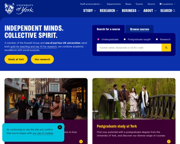Click the globe icon next to Locations

point(160,4)
